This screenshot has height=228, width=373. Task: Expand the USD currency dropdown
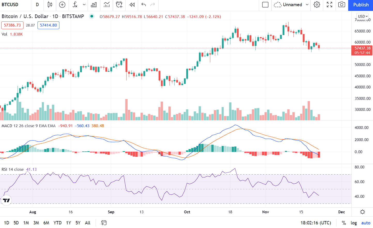click(363, 16)
